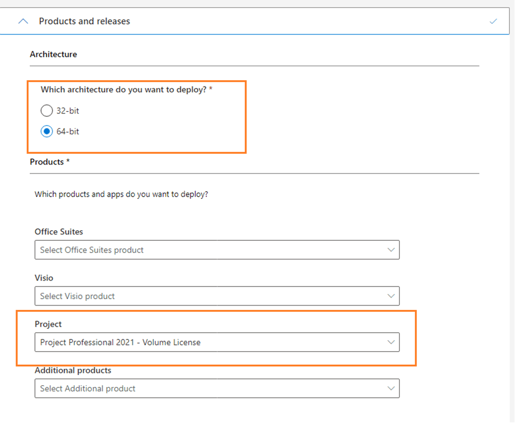Click the upward chevron beside Products and releases
Image resolution: width=517 pixels, height=426 pixels.
(23, 21)
